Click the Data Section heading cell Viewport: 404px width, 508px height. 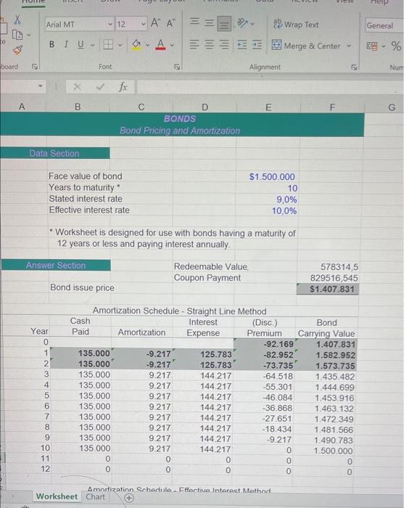(54, 153)
